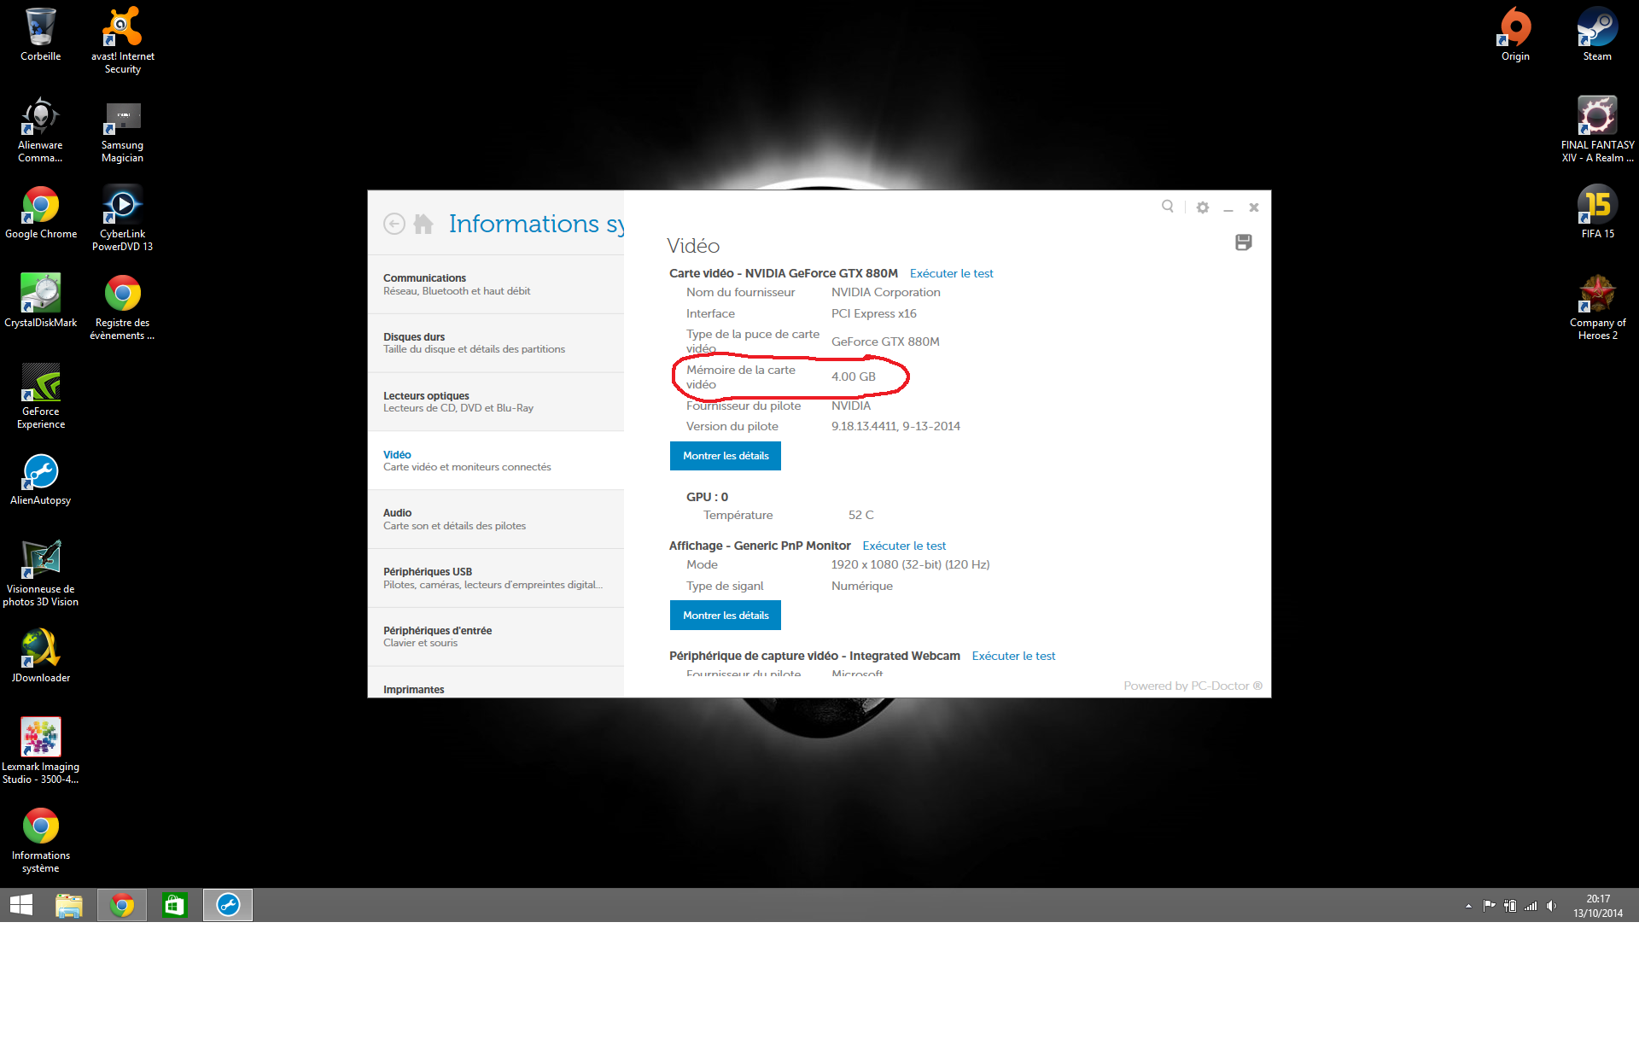1639x1045 pixels.
Task: Open battery power tray icon
Action: coord(1510,906)
